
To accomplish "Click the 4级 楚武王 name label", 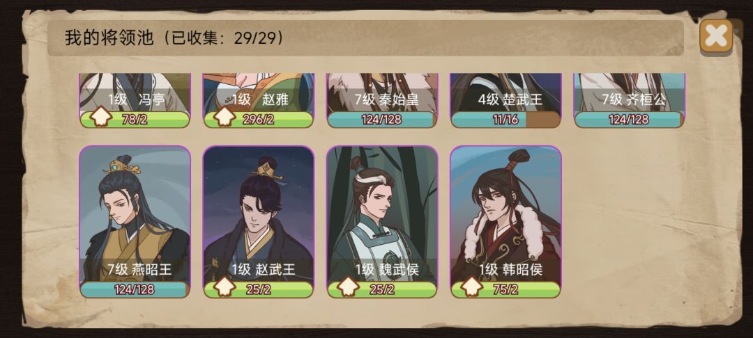I will (510, 99).
